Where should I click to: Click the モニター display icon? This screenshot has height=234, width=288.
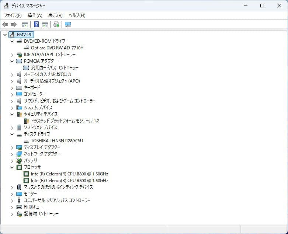[19, 194]
